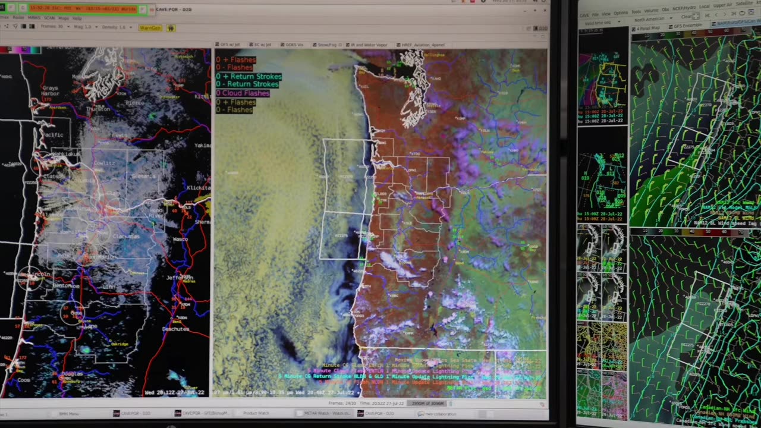
Task: Open the View menu in right window
Action: 606,14
